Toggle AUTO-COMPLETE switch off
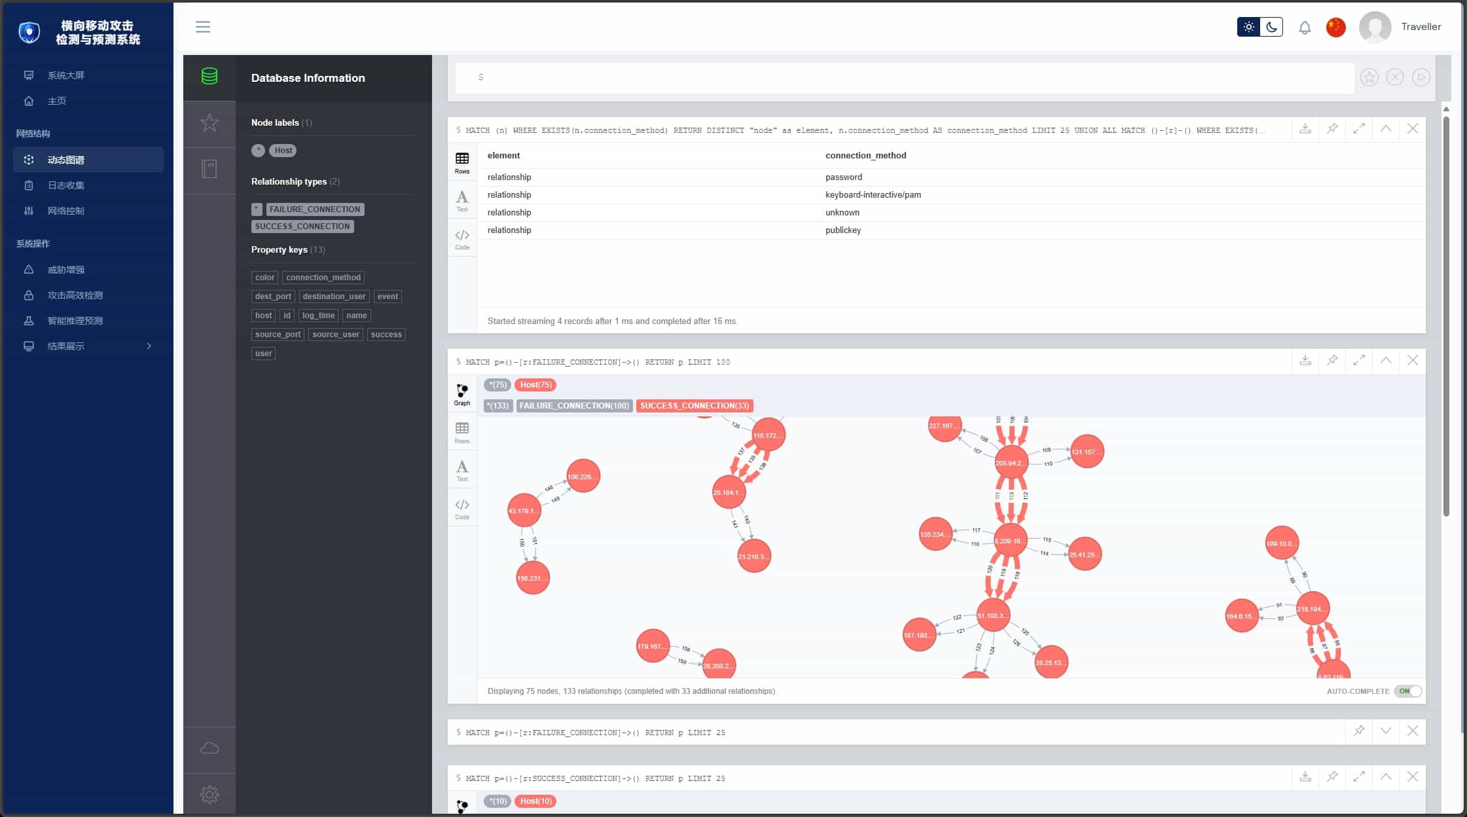Image resolution: width=1467 pixels, height=817 pixels. coord(1407,691)
